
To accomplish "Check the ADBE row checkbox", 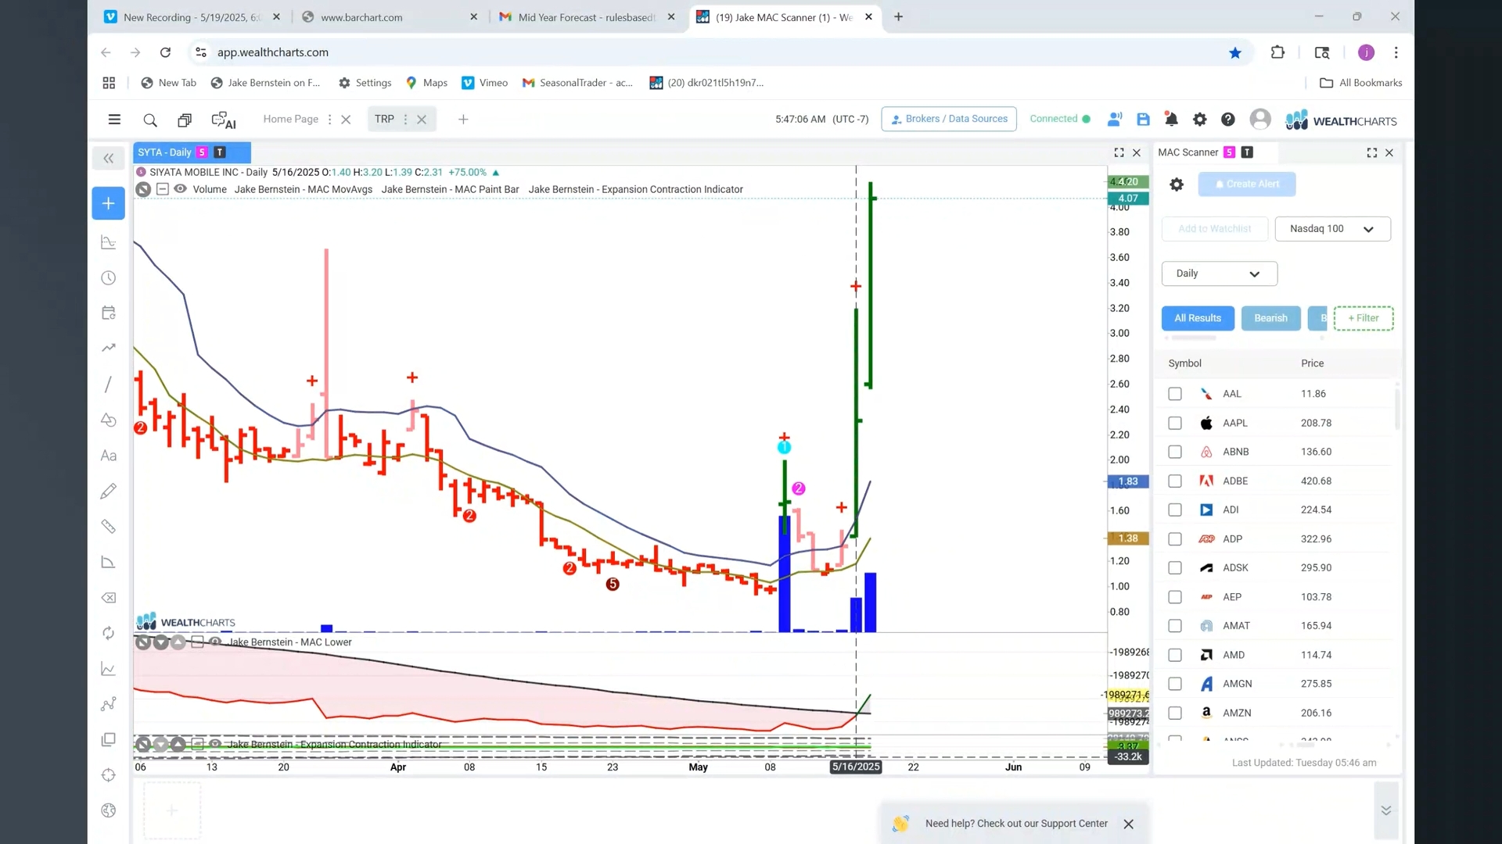I will point(1175,481).
